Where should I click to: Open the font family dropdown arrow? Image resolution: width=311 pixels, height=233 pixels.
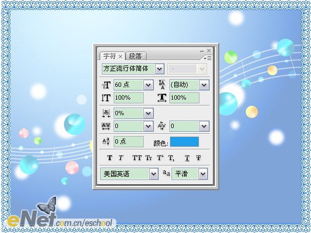[160, 69]
